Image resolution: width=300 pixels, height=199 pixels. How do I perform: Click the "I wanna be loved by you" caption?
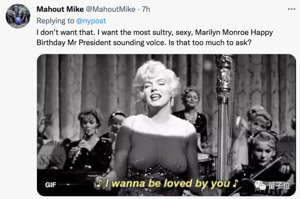pyautogui.click(x=167, y=183)
